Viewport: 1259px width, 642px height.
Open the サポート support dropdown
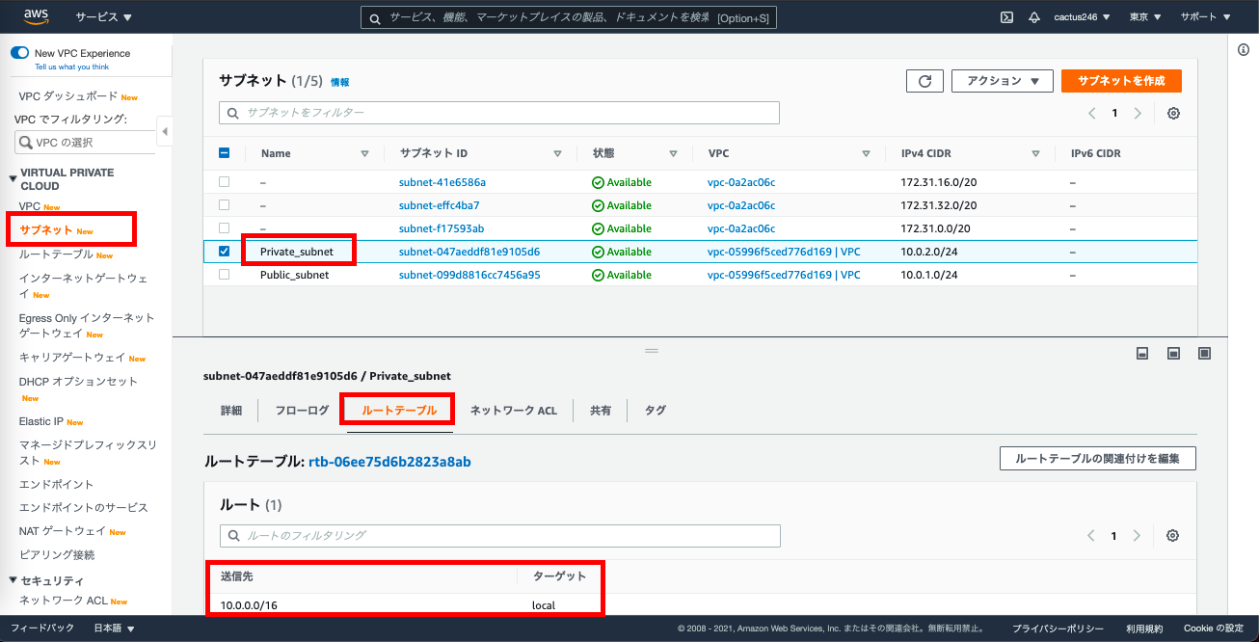(1205, 17)
